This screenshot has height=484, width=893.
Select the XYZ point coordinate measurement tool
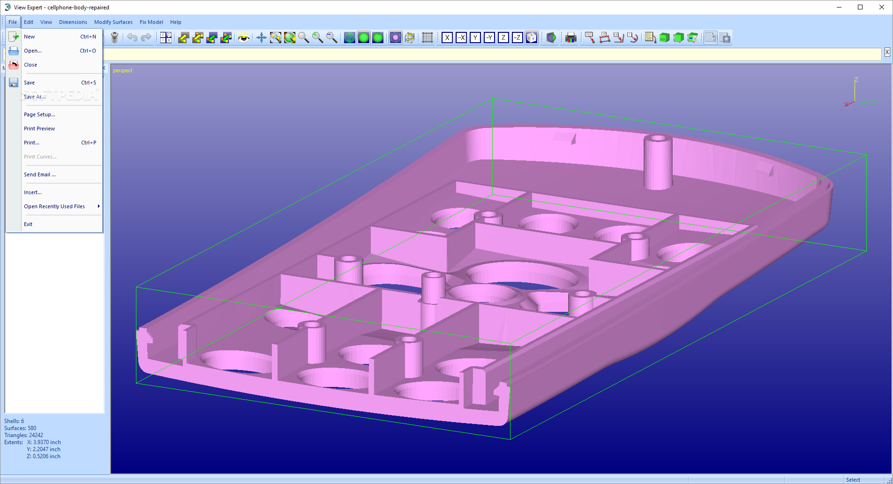590,38
